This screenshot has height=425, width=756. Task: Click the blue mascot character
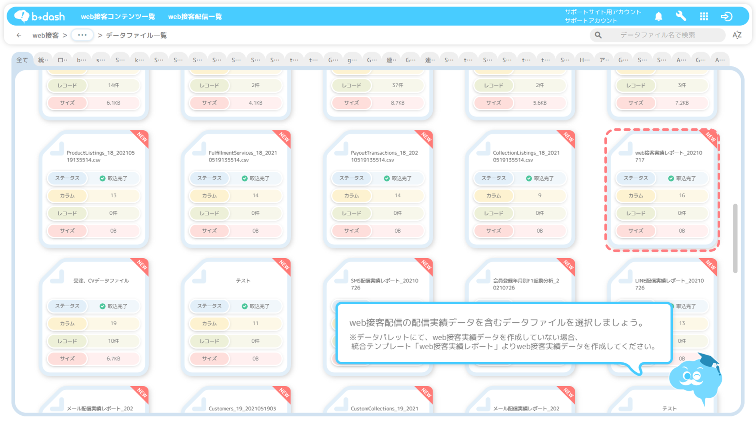point(696,379)
